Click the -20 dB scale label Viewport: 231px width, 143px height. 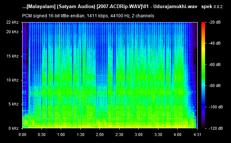coord(215,22)
